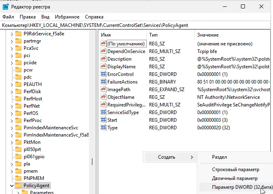
Task: Click the registry path address bar
Action: click(136, 25)
